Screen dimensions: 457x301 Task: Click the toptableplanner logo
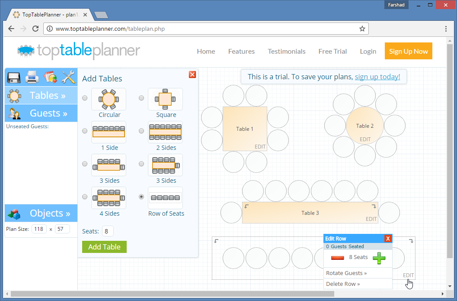78,51
